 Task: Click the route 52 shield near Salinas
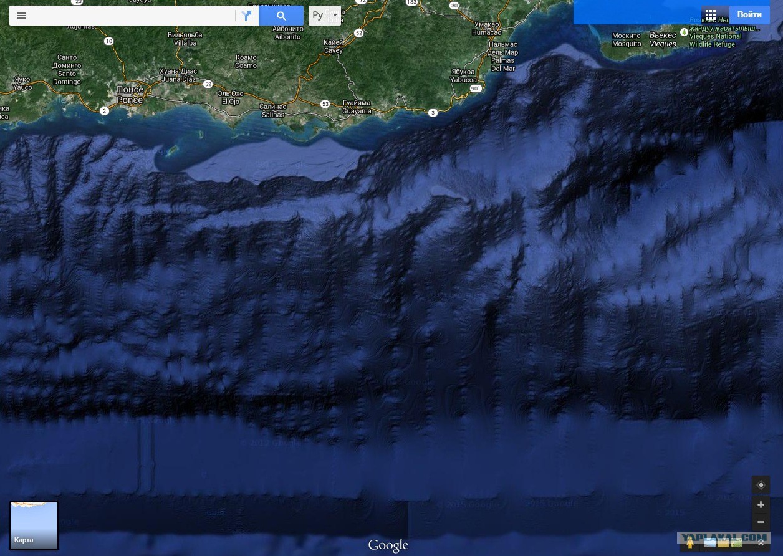point(208,84)
